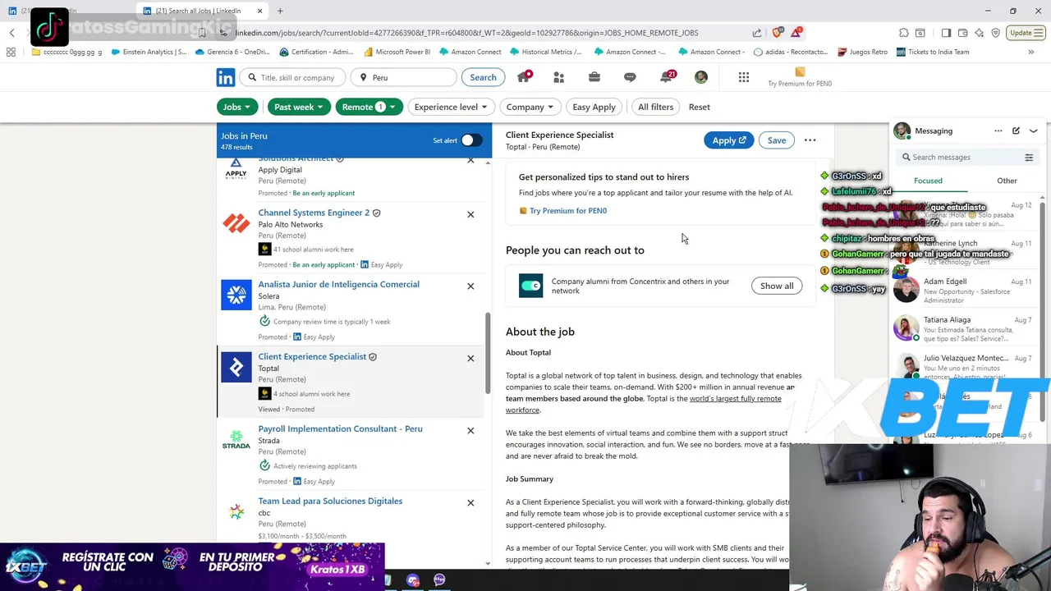Switch to the Other messages tab
Image resolution: width=1051 pixels, height=591 pixels.
point(1007,181)
